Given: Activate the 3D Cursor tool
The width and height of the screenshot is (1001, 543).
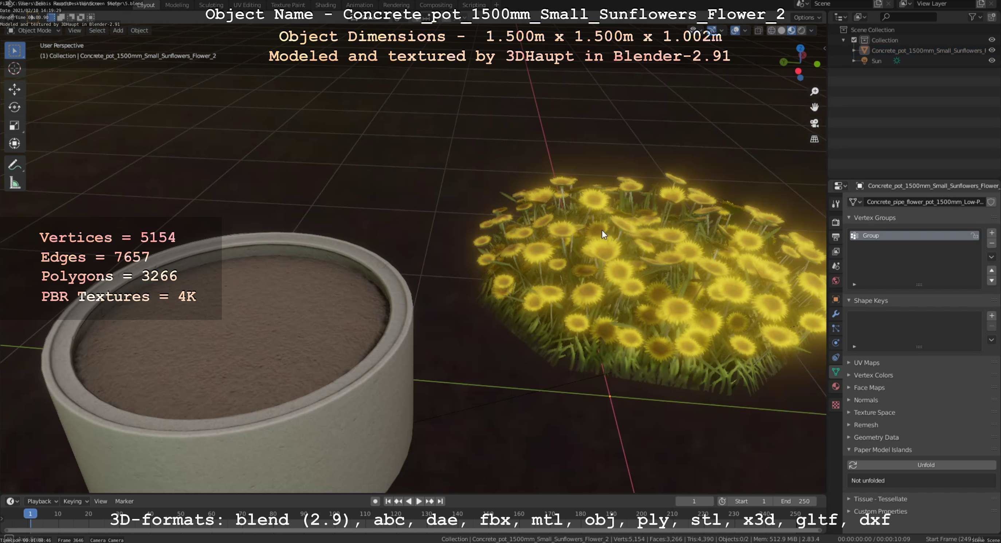Looking at the screenshot, I should [15, 69].
